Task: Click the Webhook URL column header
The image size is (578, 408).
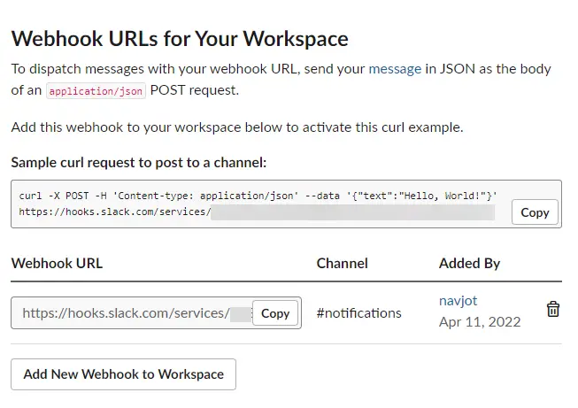Action: click(x=57, y=263)
